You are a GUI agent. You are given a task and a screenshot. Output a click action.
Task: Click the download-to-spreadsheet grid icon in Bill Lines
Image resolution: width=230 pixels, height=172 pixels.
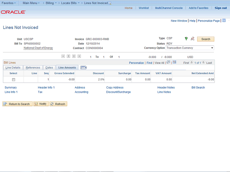coord(174,62)
